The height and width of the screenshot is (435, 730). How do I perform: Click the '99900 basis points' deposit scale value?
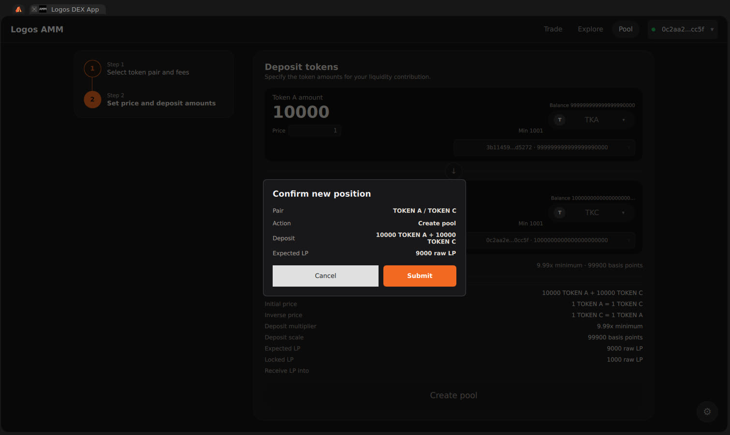tap(615, 337)
